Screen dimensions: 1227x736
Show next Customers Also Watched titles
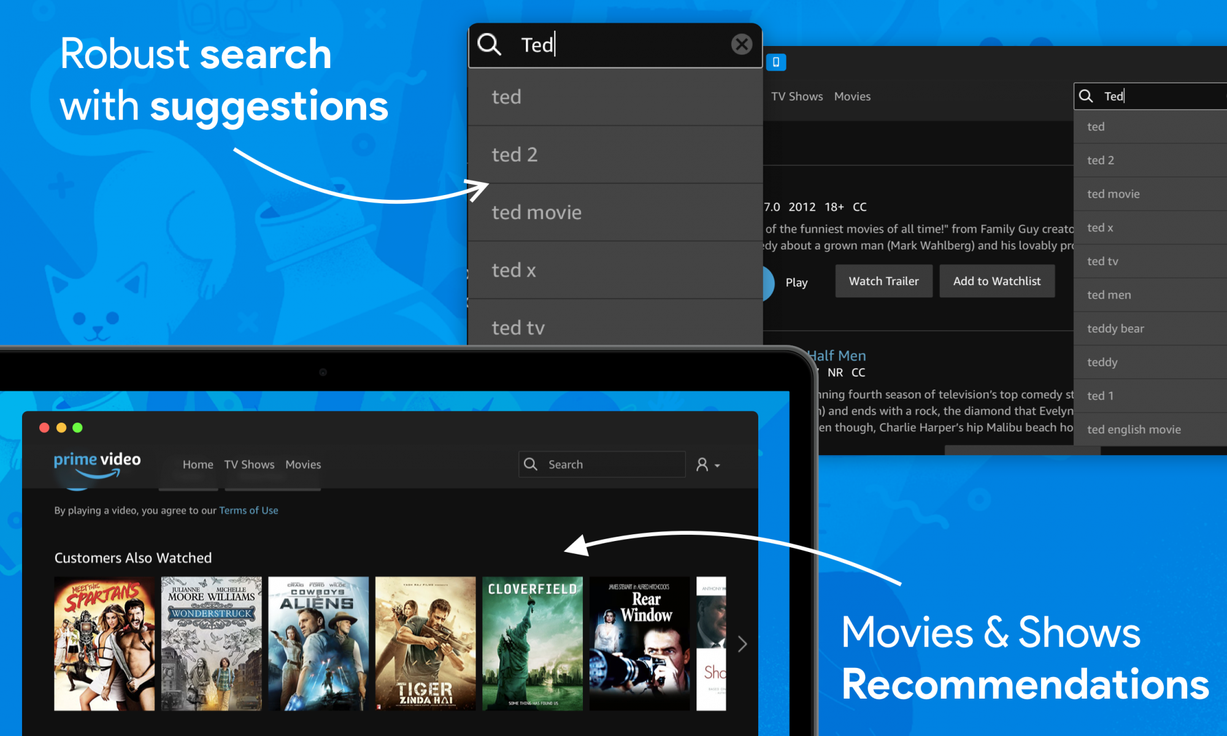(742, 643)
